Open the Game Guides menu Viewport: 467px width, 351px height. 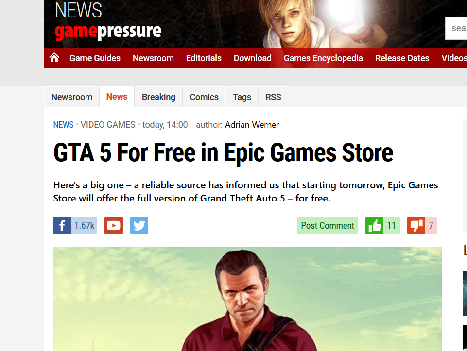(95, 58)
